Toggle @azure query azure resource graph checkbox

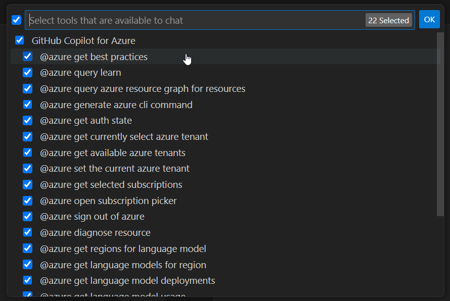28,89
